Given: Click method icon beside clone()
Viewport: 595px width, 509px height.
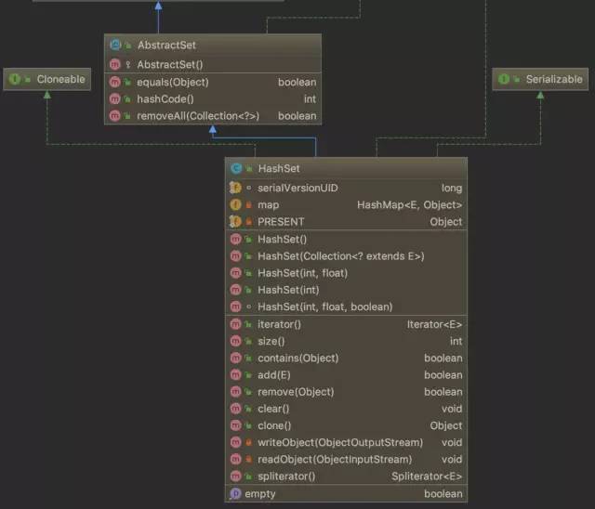Looking at the screenshot, I should pyautogui.click(x=235, y=425).
